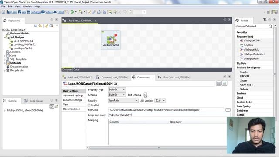
Task: Select tFileInputXML in the palette
Action: 251,50
